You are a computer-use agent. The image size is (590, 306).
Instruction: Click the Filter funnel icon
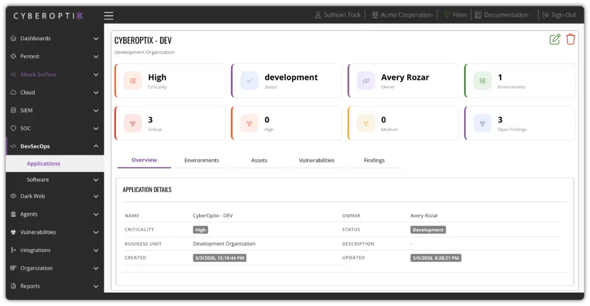point(447,15)
